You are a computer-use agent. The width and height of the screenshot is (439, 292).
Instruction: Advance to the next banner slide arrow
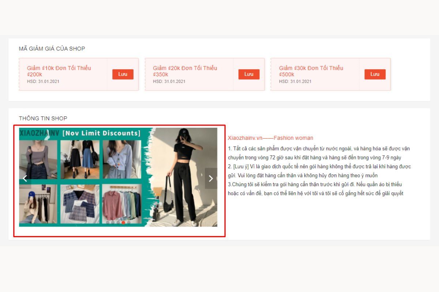(211, 178)
